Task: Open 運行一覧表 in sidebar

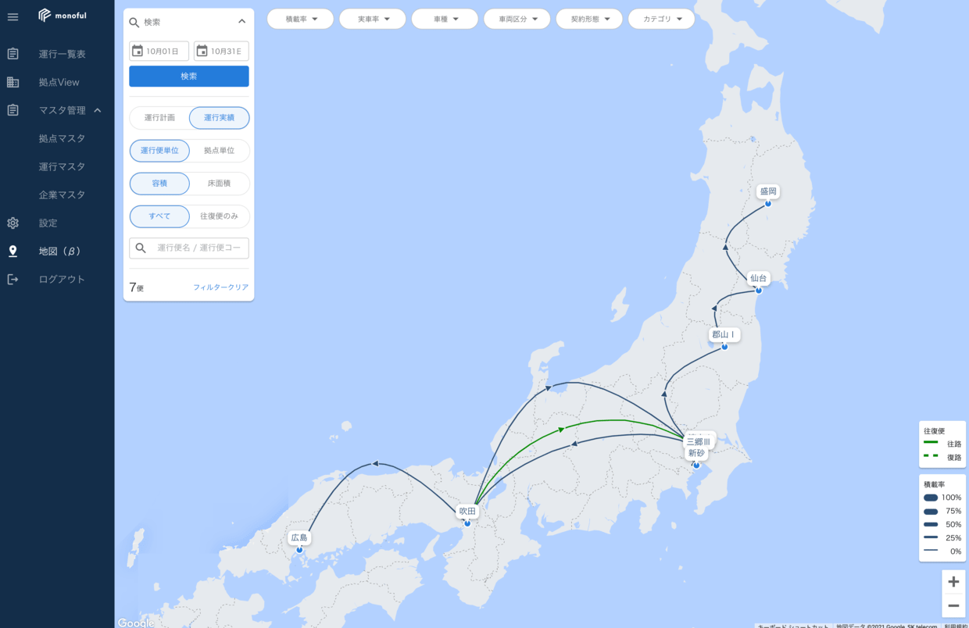Action: coord(63,54)
